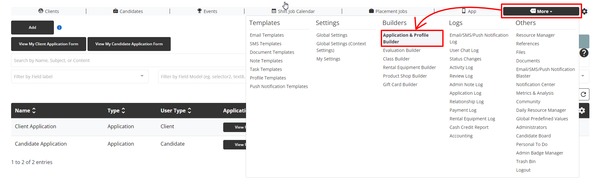Go to the Events tab

tap(207, 11)
